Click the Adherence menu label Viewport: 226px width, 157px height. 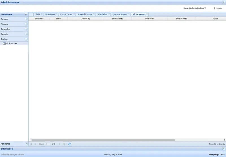[5, 144]
